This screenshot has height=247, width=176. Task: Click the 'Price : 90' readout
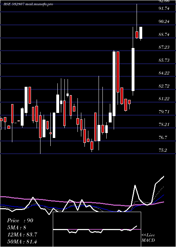[x=20, y=221]
